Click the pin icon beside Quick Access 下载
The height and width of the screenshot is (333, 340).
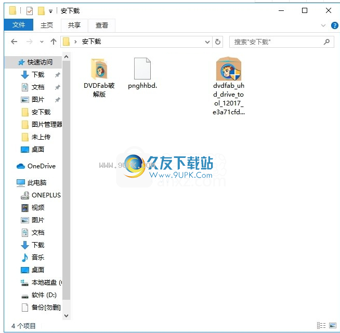pos(58,75)
